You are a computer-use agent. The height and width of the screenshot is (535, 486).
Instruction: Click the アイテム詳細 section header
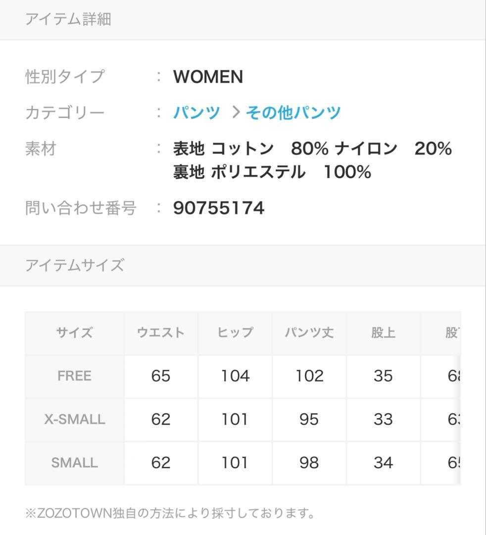click(68, 19)
